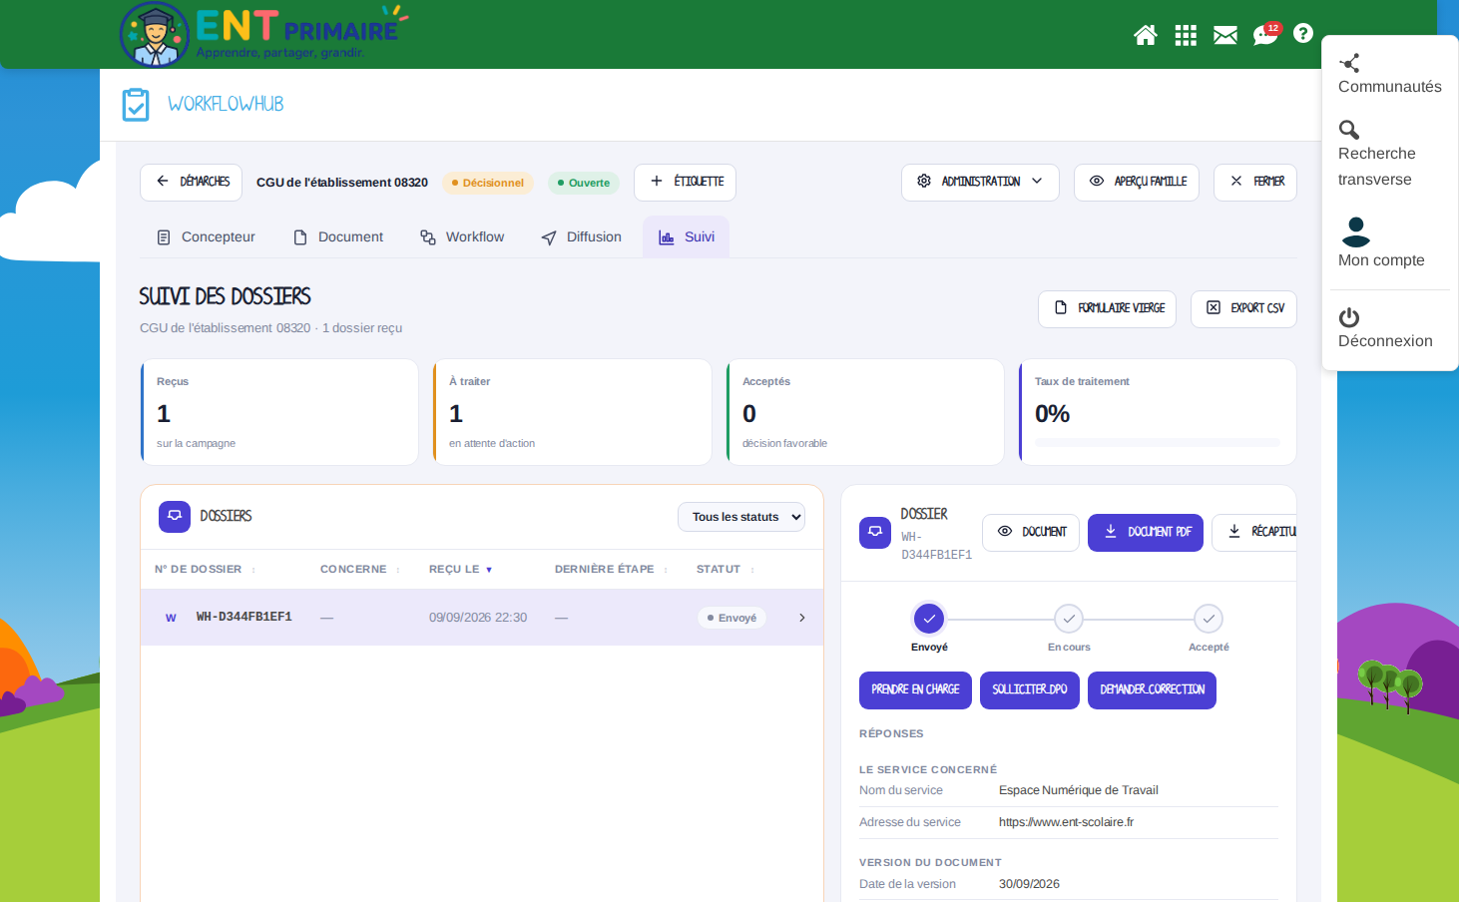Sort by Dernière étape column
This screenshot has width=1459, height=902.
[611, 570]
